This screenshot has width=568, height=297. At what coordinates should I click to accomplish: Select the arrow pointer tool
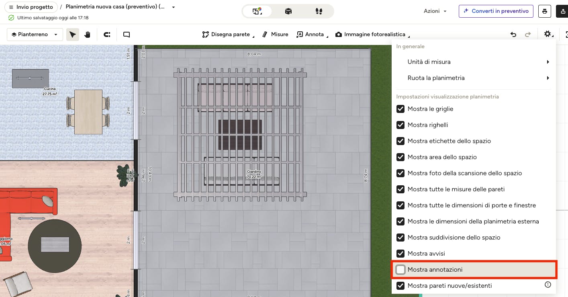pyautogui.click(x=73, y=35)
